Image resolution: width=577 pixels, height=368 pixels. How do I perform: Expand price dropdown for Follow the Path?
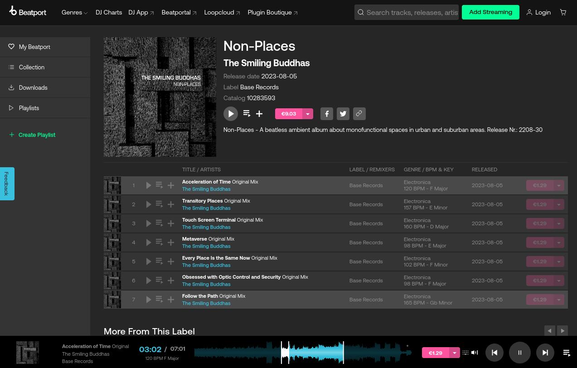pos(559,300)
